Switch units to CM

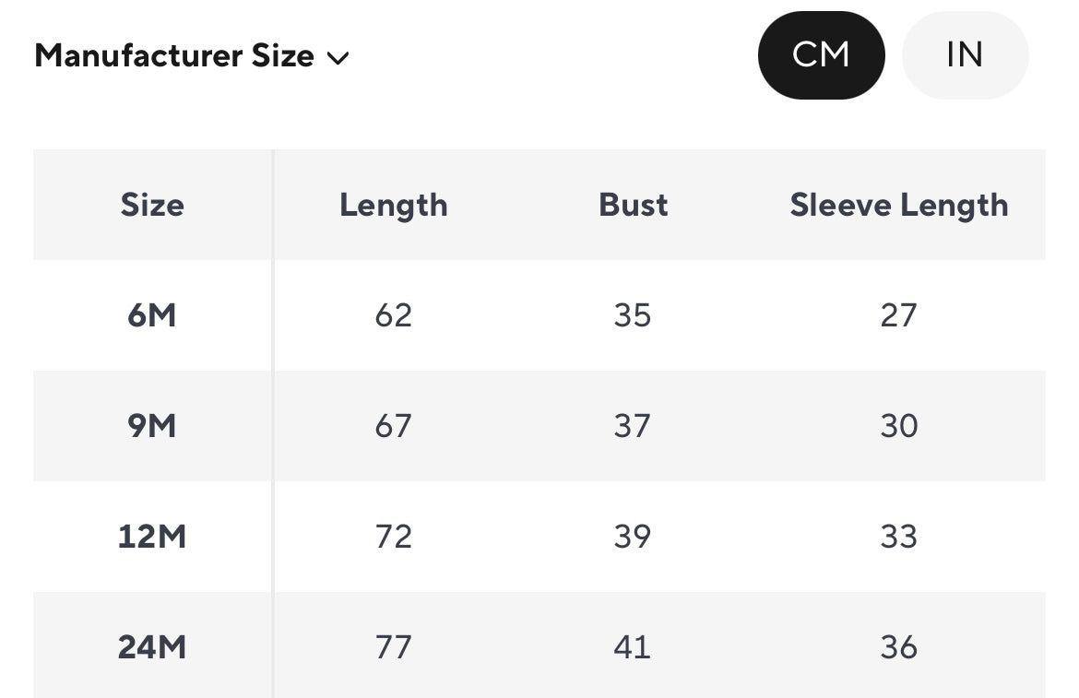821,55
